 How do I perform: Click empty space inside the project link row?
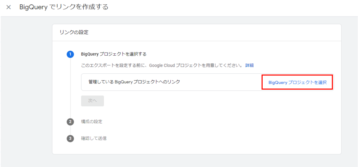point(221,82)
